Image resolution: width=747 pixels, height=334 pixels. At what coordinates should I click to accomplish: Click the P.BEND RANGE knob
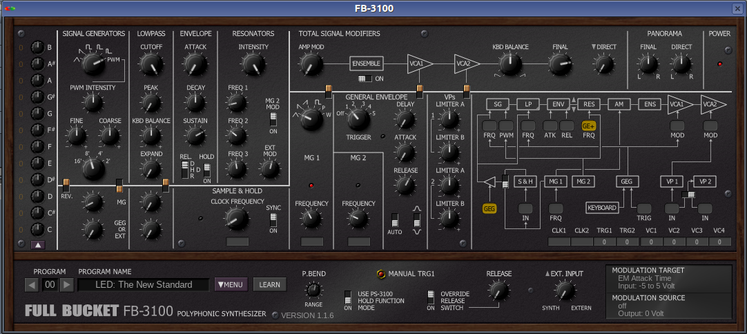[x=313, y=290]
